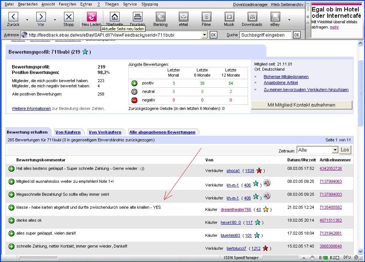Viewport: 365px width, 262px height.
Task: Click the red star beside phoca1 score
Action: click(259, 171)
